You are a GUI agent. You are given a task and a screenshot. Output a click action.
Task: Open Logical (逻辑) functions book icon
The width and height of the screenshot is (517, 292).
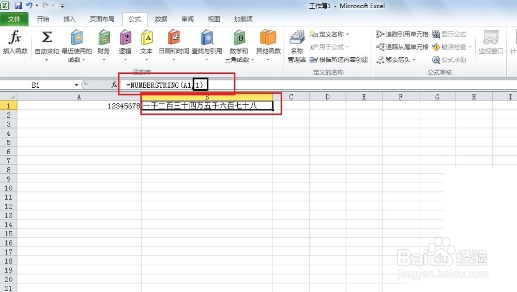pos(125,37)
